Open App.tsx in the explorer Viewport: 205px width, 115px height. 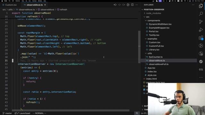(x=151, y=68)
